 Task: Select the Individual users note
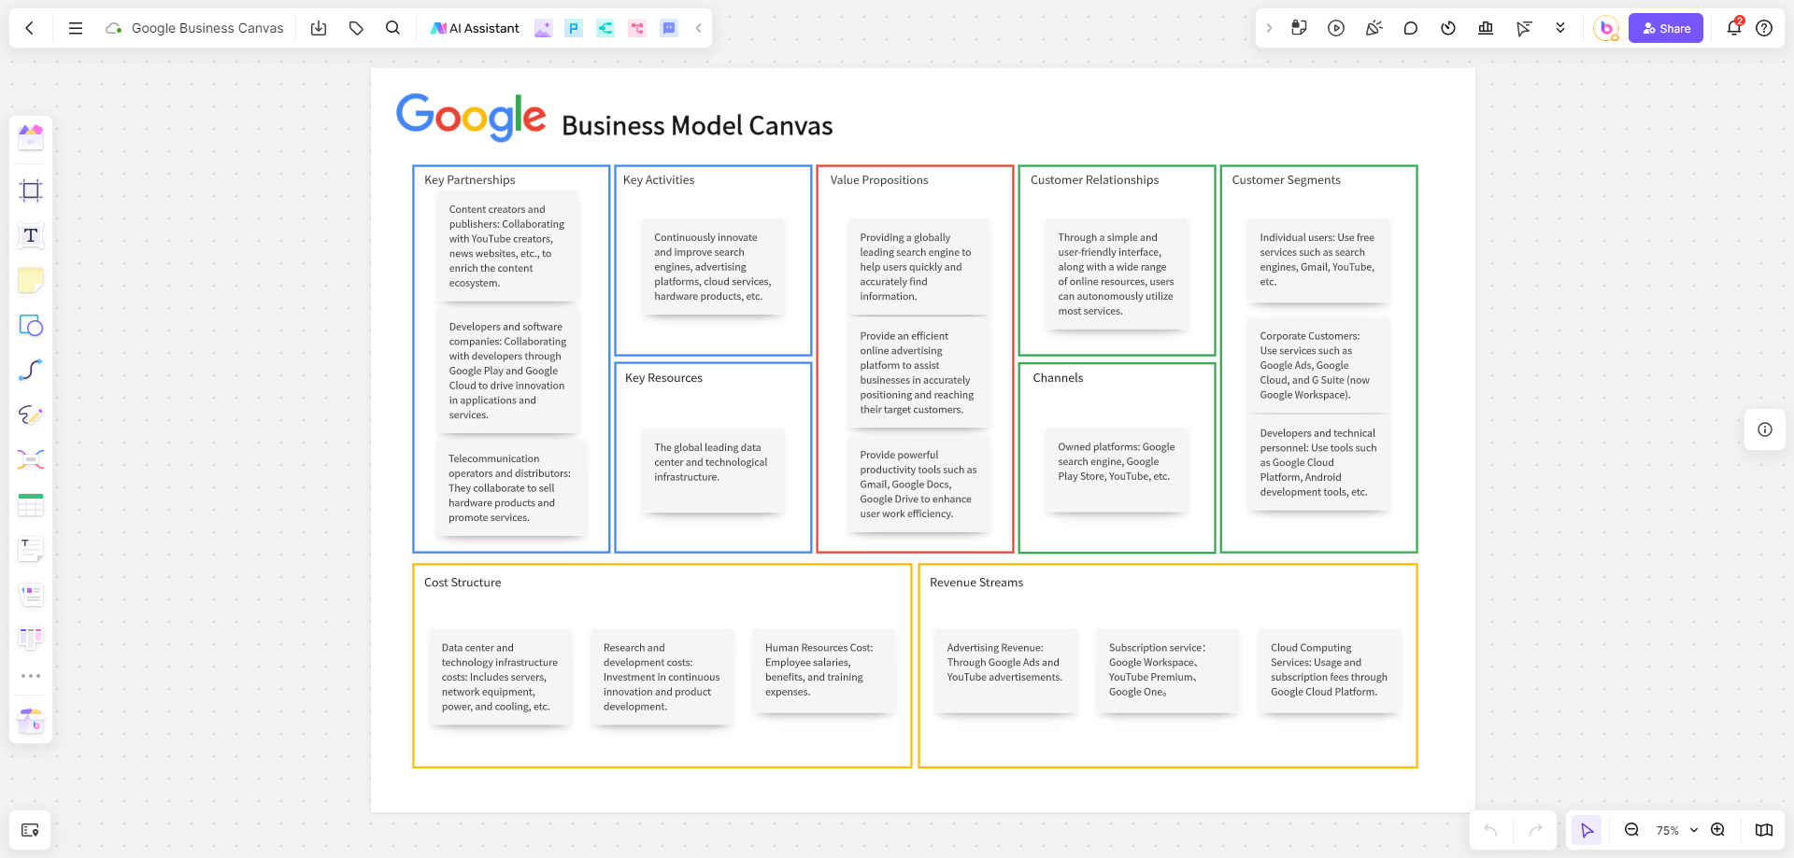[x=1318, y=260]
